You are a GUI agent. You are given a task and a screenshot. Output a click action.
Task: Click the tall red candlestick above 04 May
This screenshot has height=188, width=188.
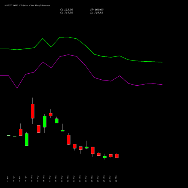(x=33, y=111)
